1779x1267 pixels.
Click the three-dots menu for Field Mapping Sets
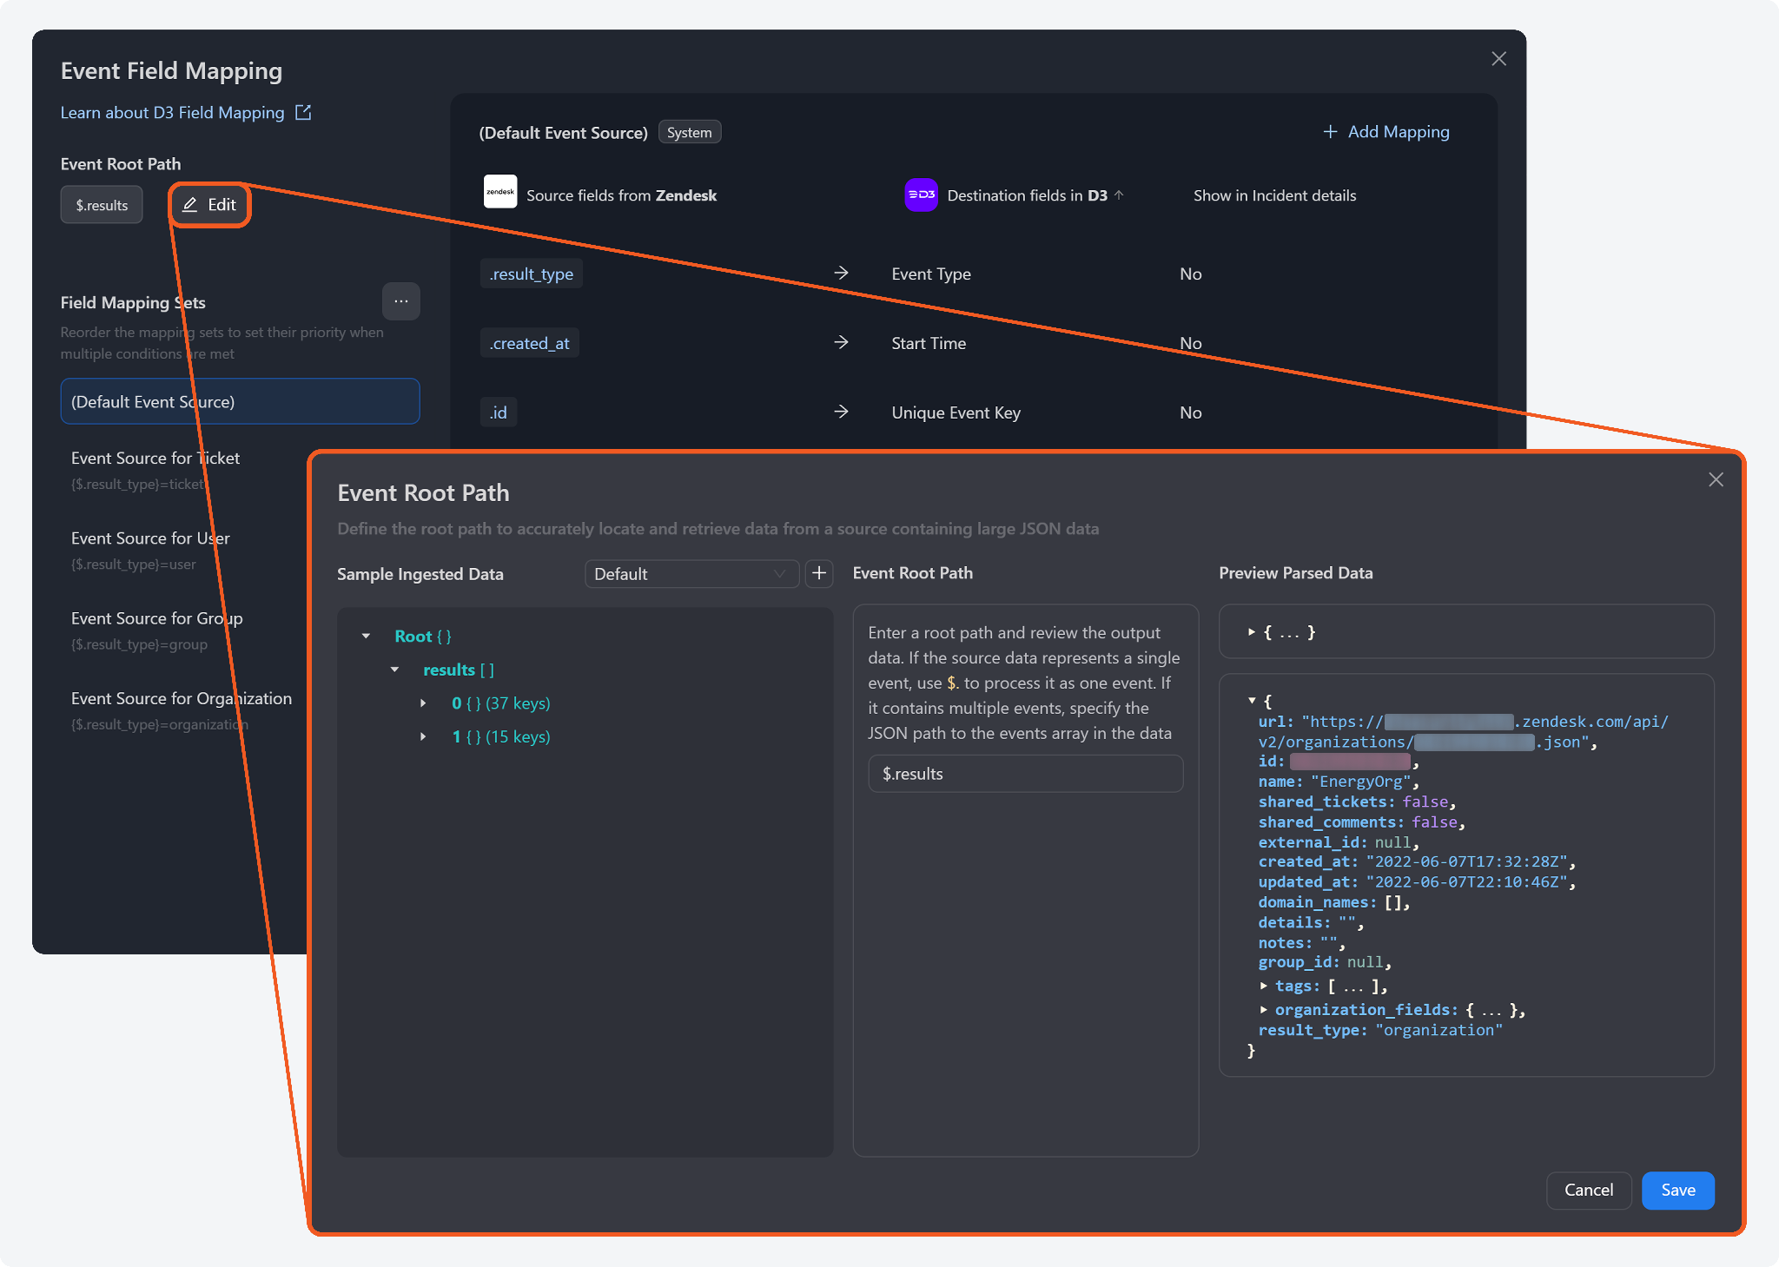point(400,301)
